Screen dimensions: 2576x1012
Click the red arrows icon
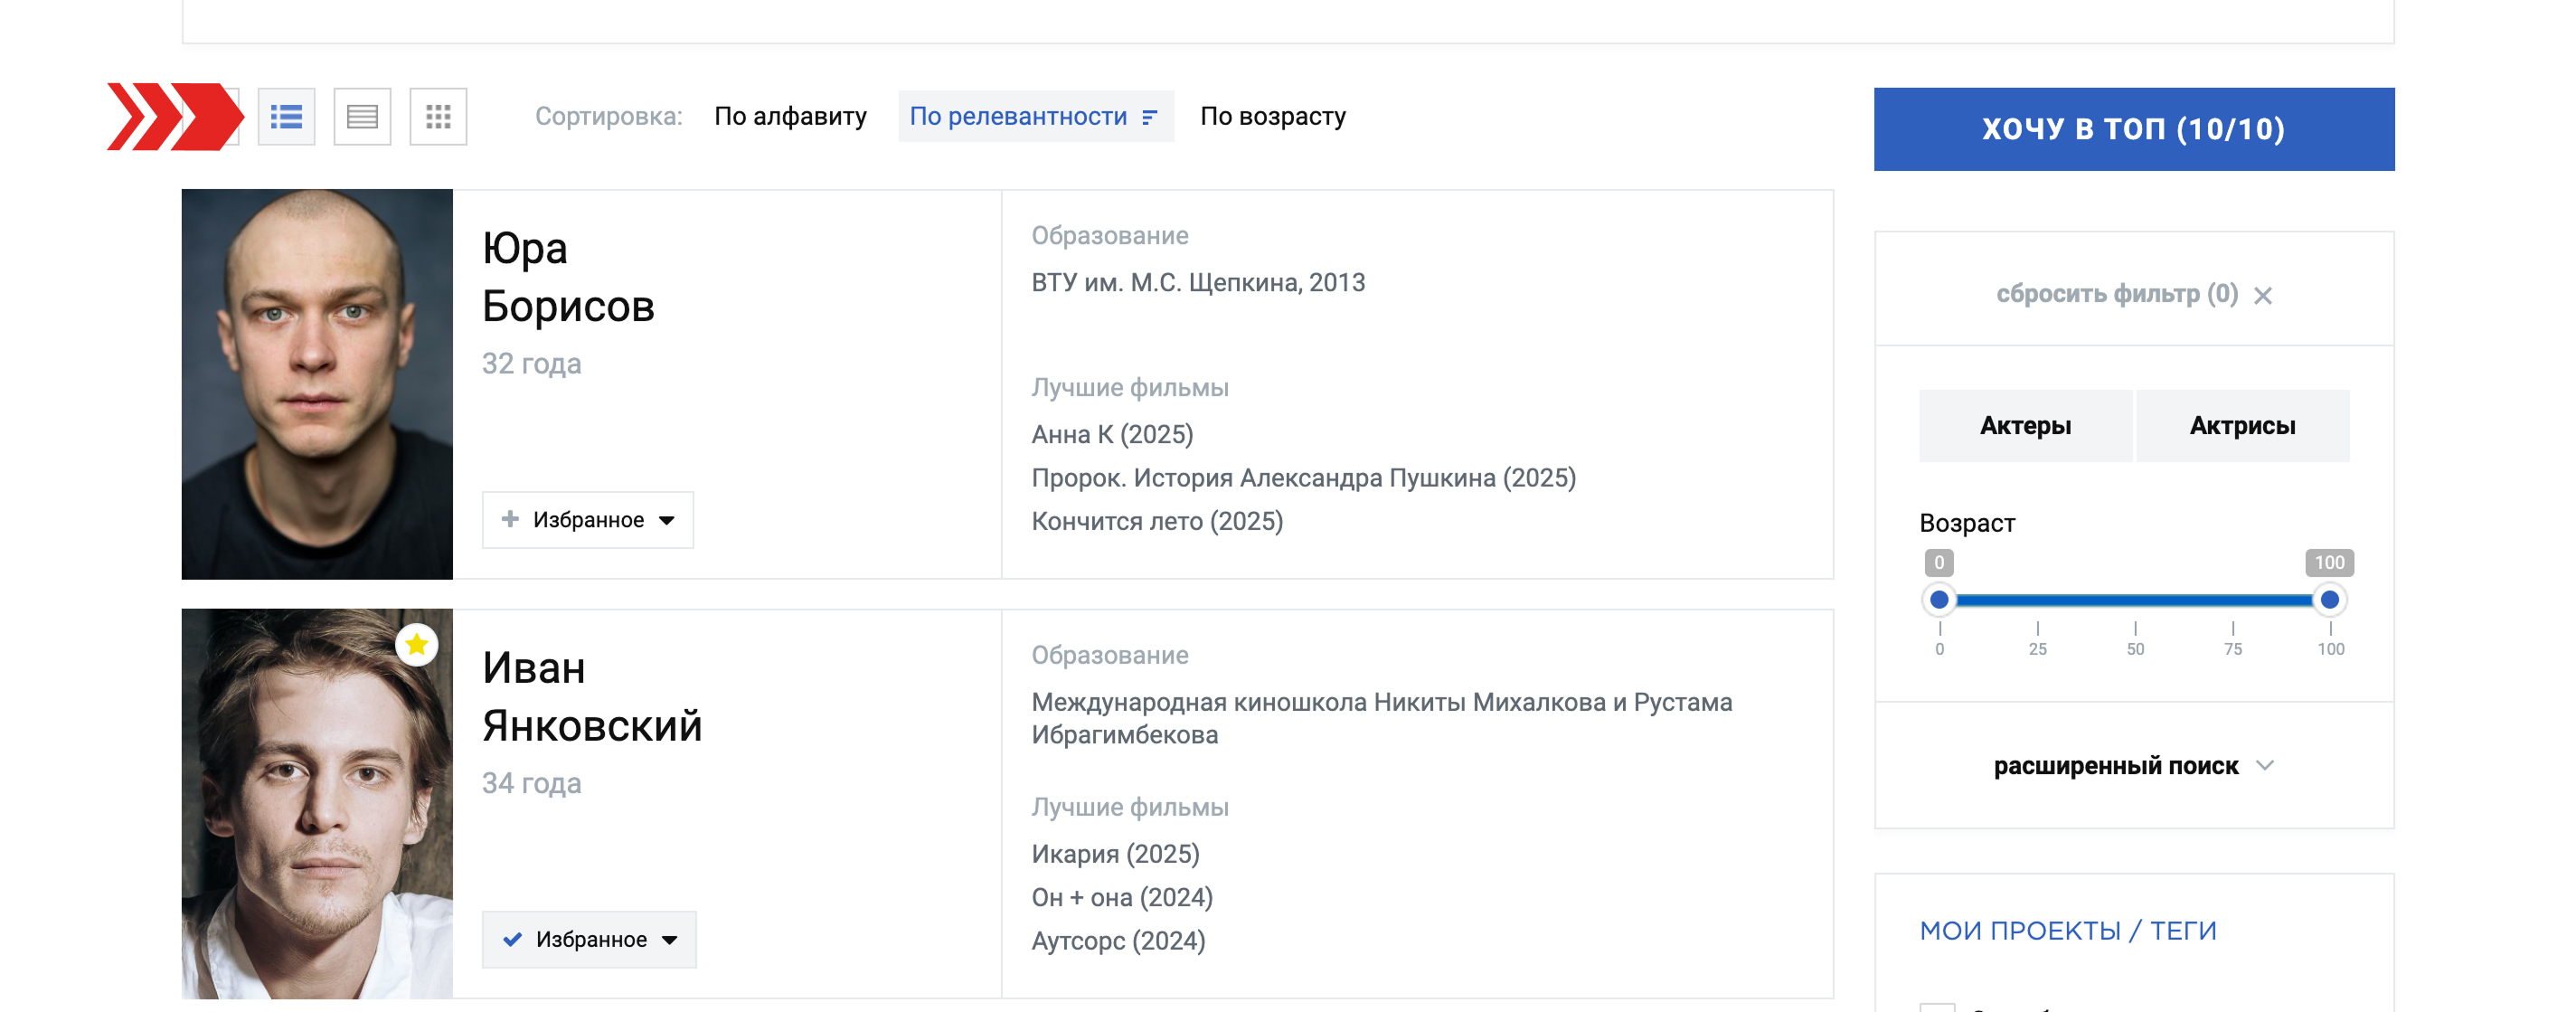[x=175, y=117]
